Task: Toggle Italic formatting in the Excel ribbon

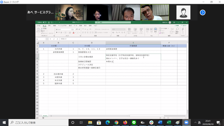Action: point(59,33)
